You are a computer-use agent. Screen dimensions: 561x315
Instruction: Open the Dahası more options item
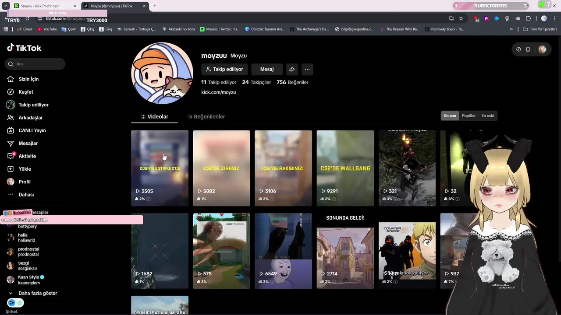(x=21, y=195)
